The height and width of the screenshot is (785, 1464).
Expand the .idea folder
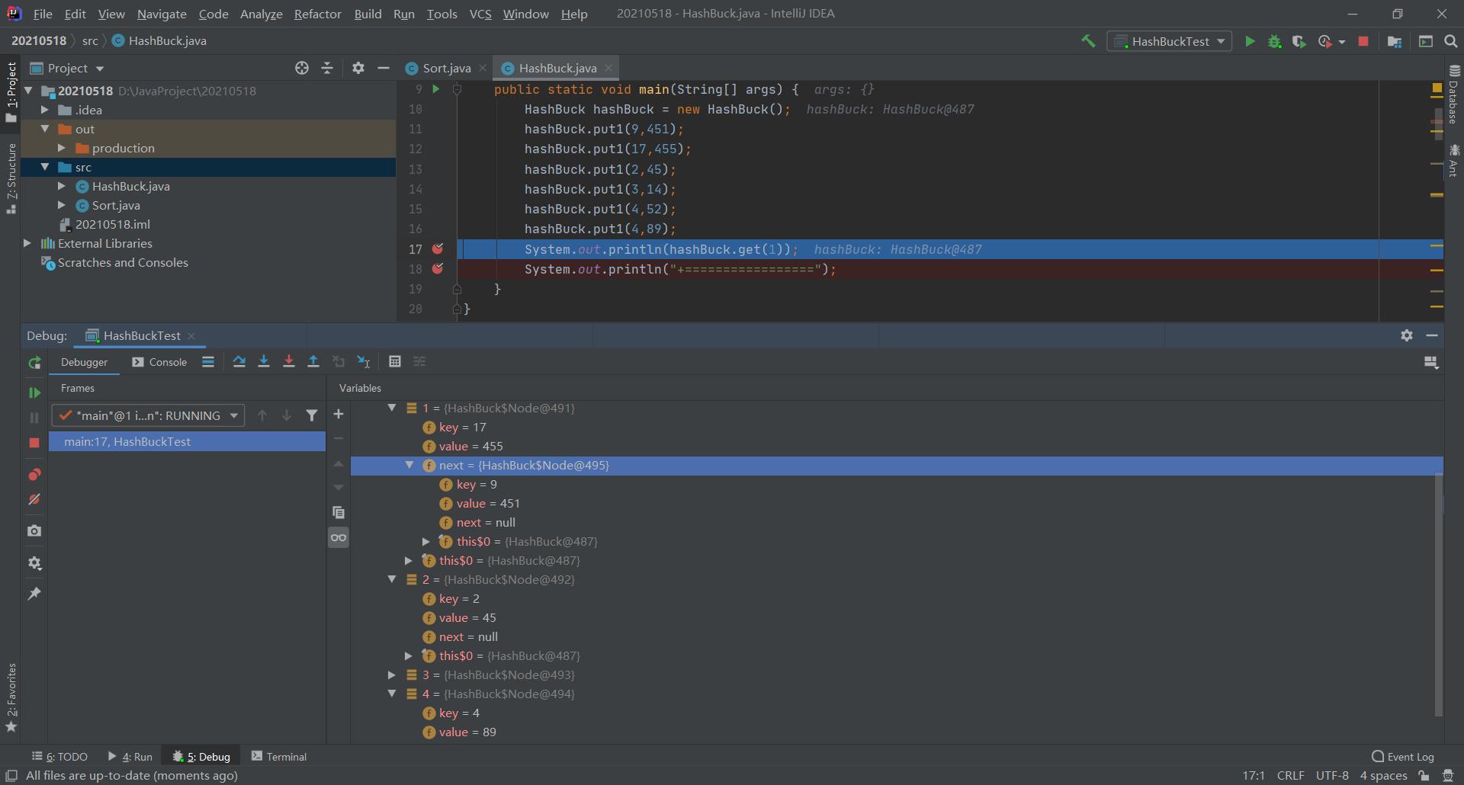(x=45, y=110)
